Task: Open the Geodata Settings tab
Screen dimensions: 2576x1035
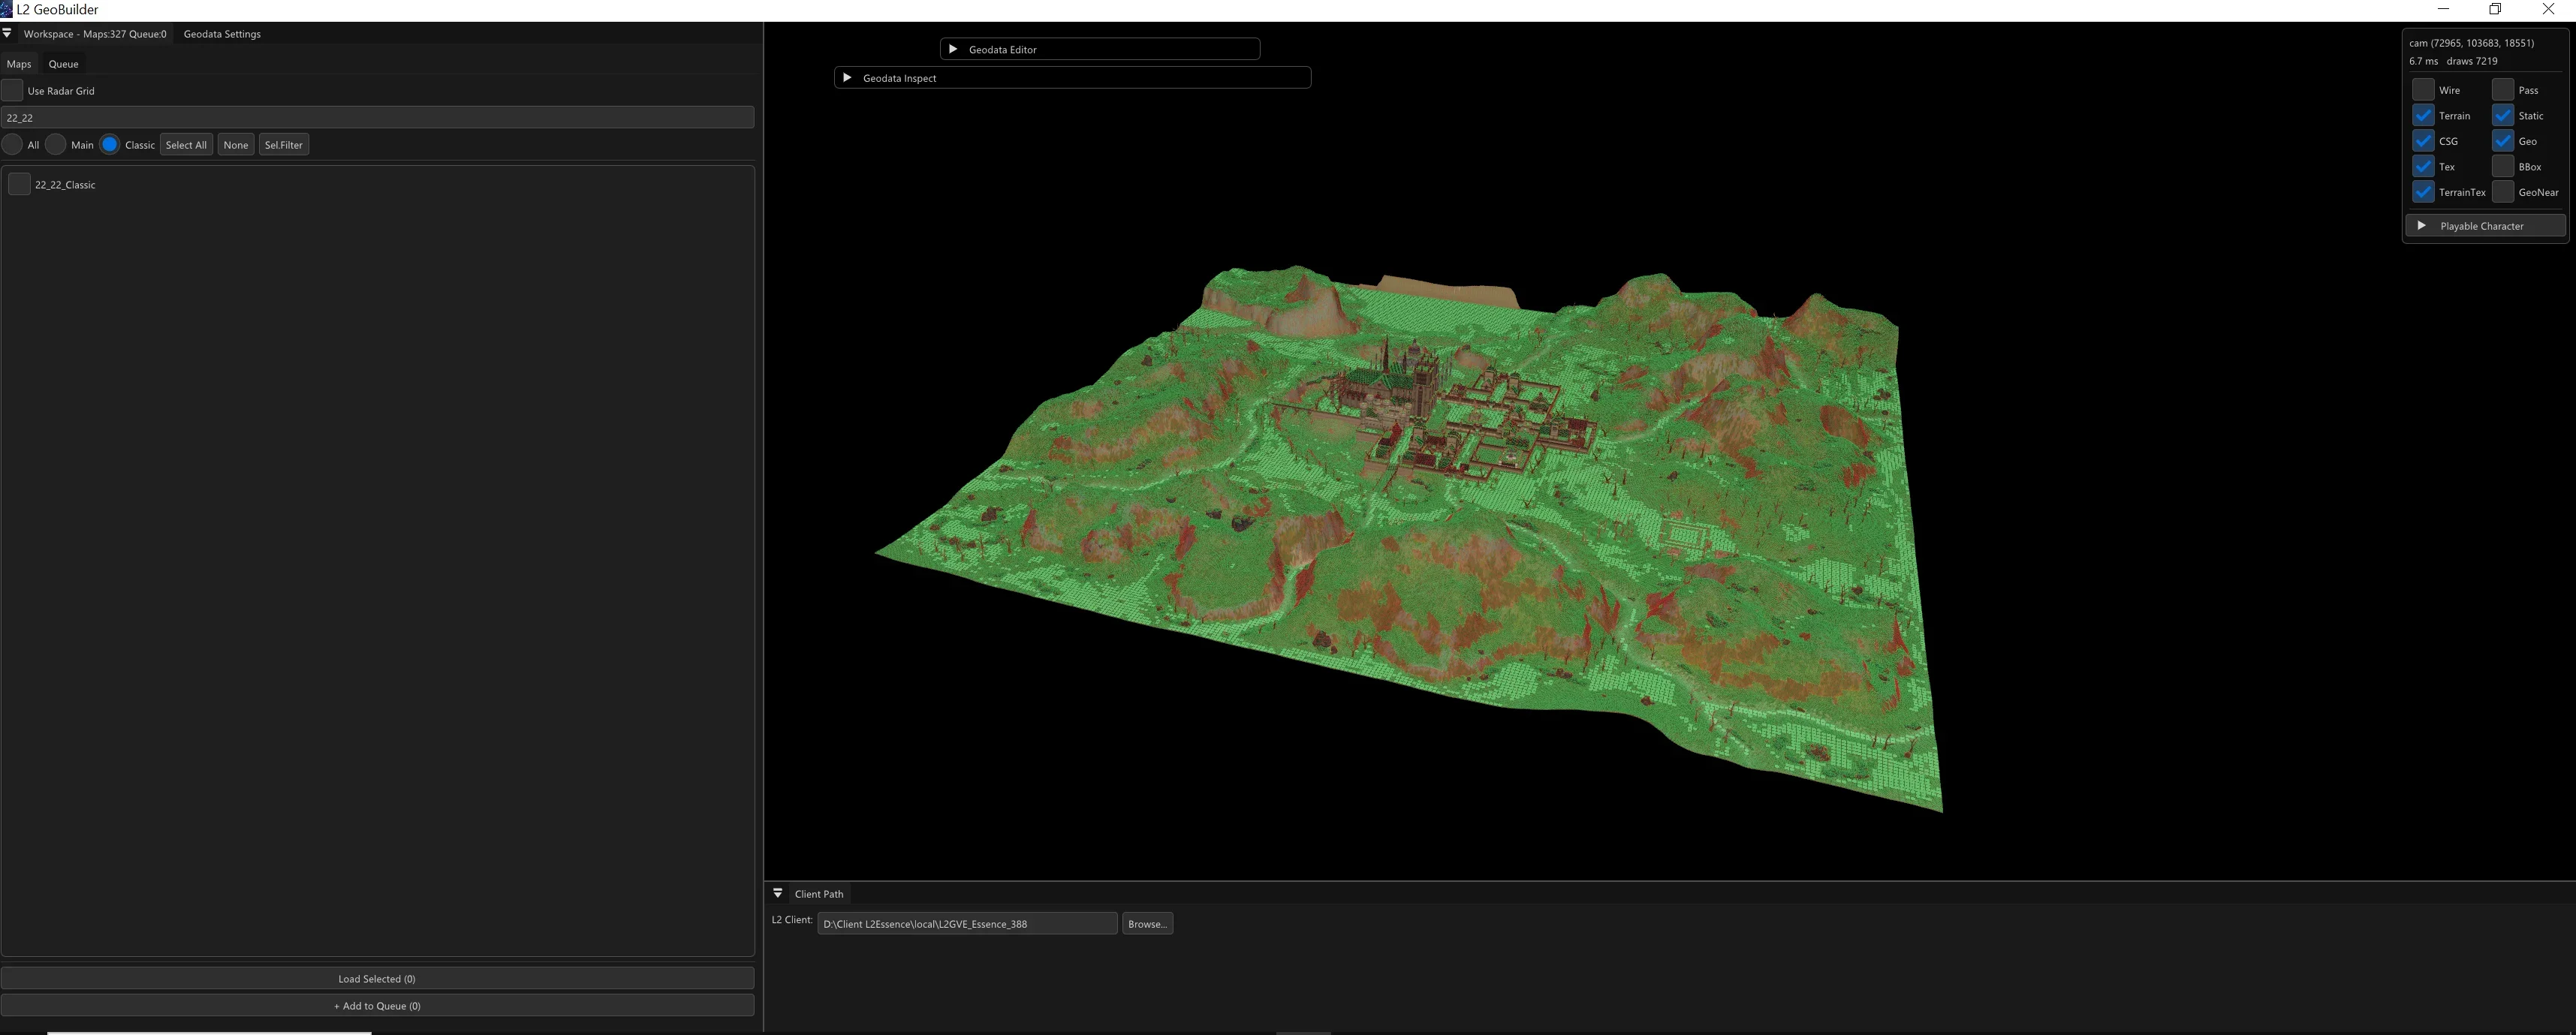Action: coord(222,34)
